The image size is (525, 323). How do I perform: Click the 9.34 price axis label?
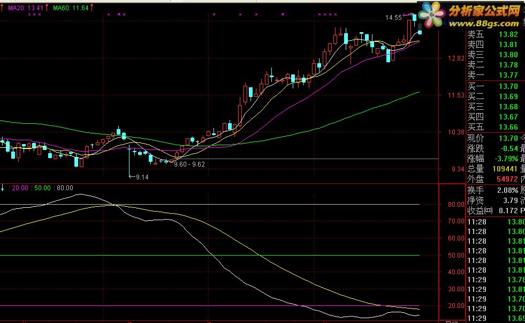coord(458,169)
